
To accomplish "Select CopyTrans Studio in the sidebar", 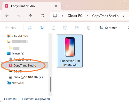I will tap(25, 65).
